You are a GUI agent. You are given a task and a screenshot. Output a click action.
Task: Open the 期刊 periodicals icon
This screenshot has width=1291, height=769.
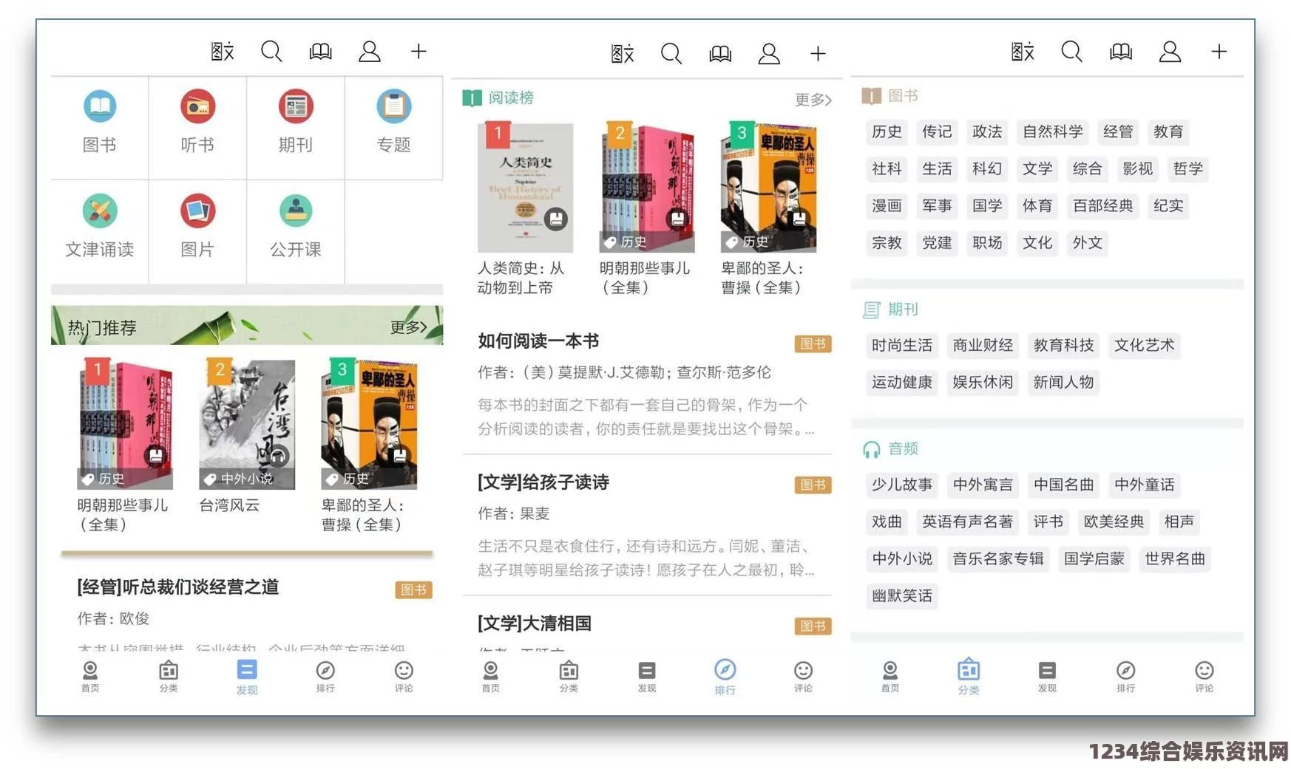[296, 107]
